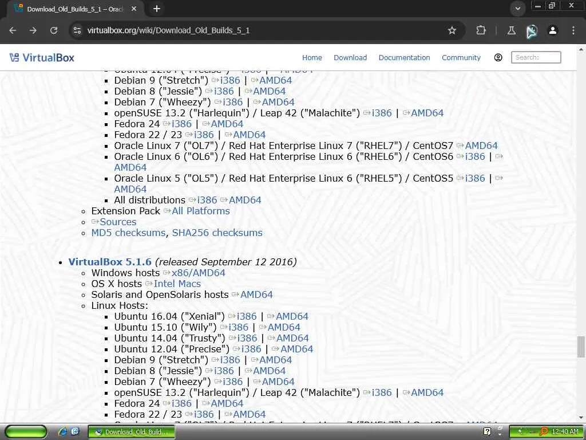This screenshot has height=440, width=586.
Task: Open the Chrome three-dot menu
Action: pos(573,30)
